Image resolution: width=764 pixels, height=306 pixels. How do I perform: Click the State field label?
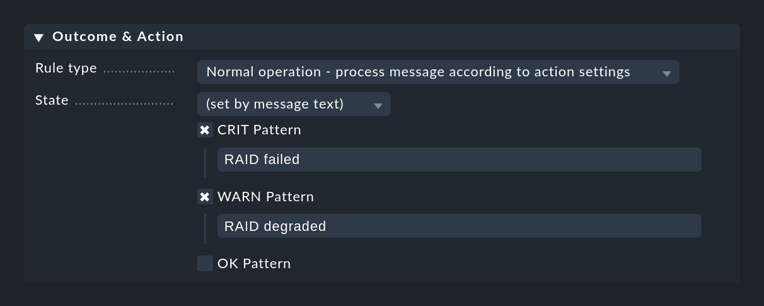point(52,100)
